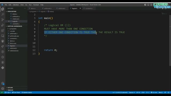Open arithmatic.exe in workspace tree
The width and height of the screenshot is (171, 96).
(14, 36)
